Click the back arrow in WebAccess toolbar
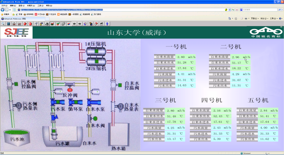The height and width of the screenshot is (155, 284). pos(74,24)
